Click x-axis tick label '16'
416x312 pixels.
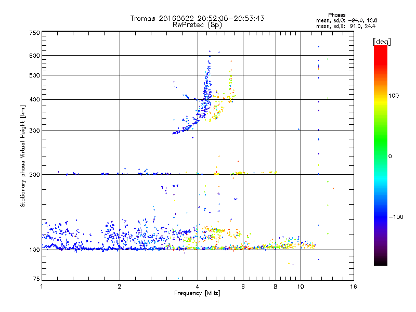coord(354,287)
